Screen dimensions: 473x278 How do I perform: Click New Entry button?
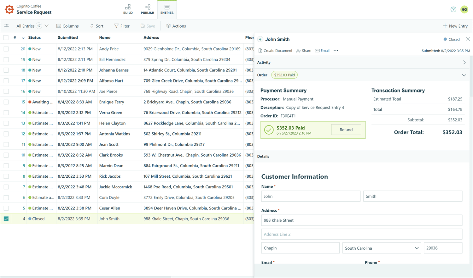(455, 26)
